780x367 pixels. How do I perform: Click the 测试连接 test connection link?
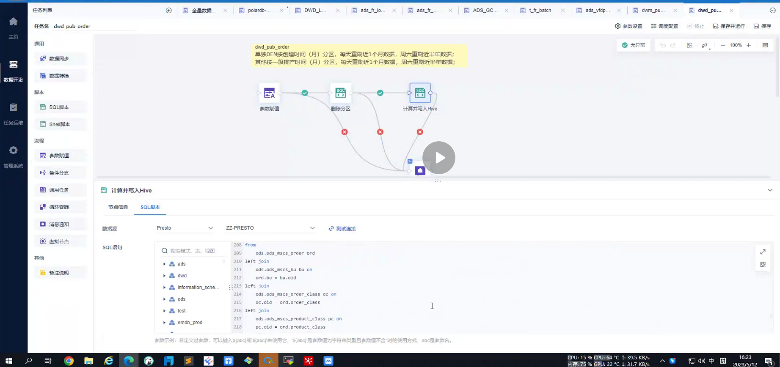click(342, 229)
